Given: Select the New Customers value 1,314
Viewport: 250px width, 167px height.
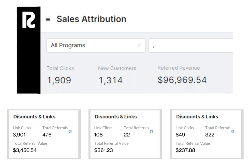Looking at the screenshot, I should click(110, 80).
